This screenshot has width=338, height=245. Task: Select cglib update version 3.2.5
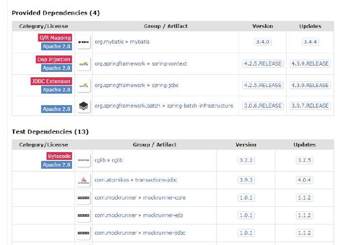(304, 160)
